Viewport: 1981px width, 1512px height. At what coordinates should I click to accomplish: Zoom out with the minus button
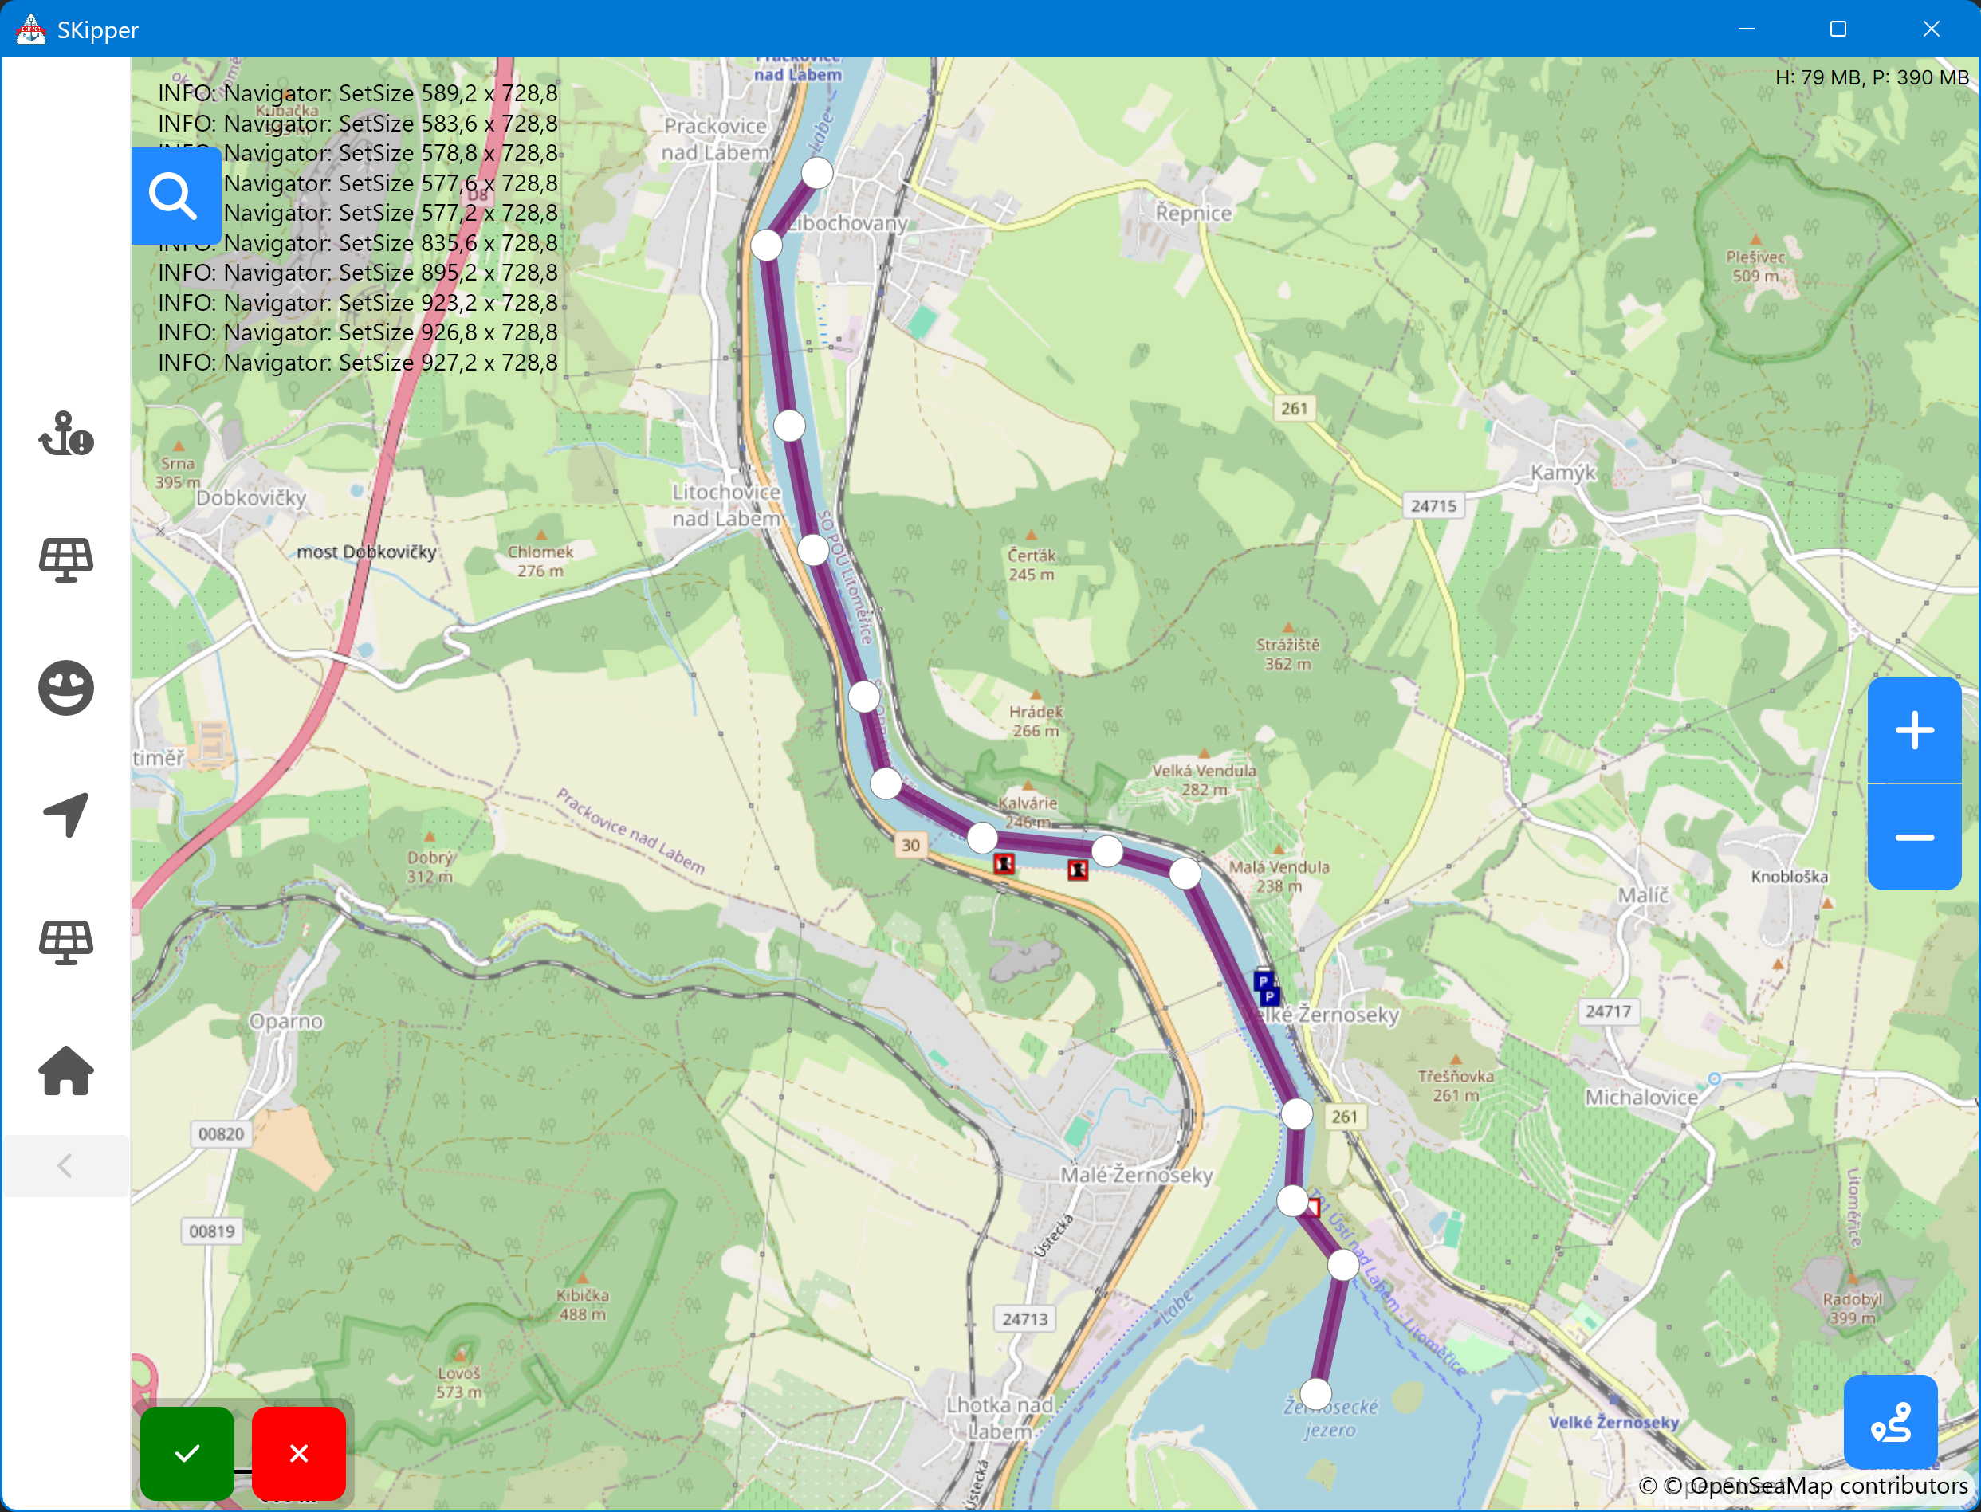coord(1914,837)
